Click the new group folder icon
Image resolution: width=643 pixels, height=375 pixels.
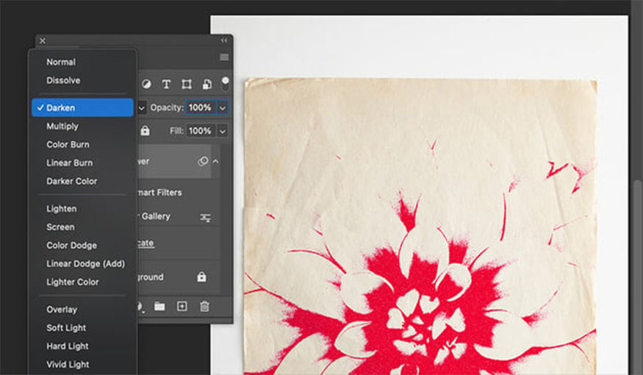[159, 307]
